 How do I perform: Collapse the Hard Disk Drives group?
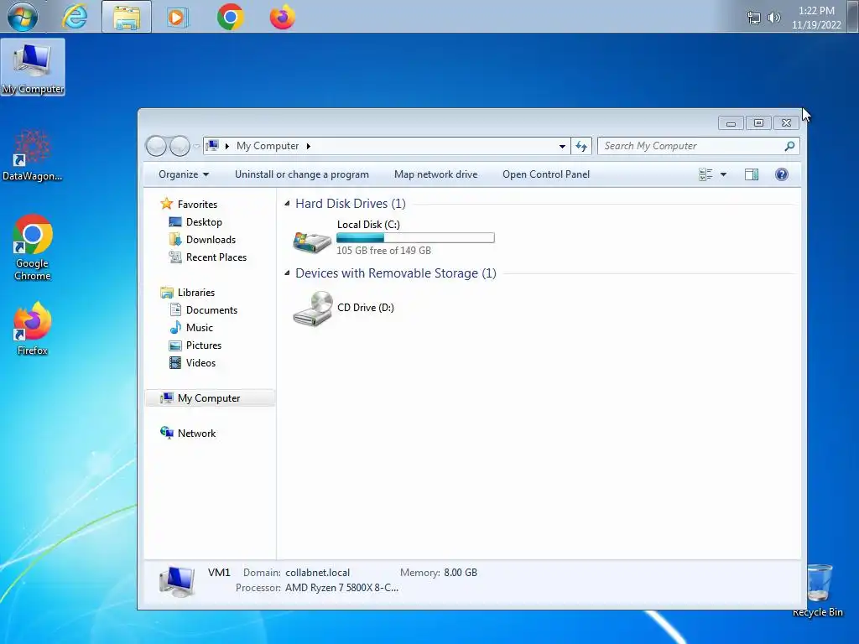[287, 204]
